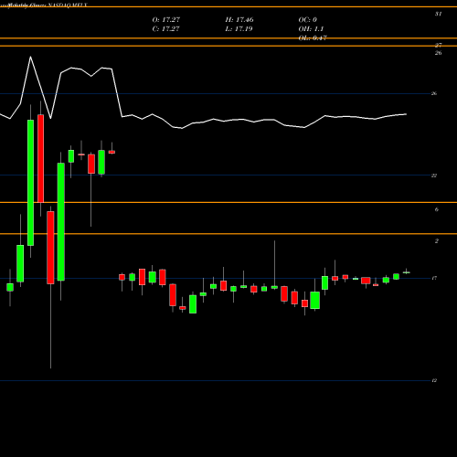457x457 pixels.
Task: Select the final small green candle on the chart
Action: click(x=407, y=272)
